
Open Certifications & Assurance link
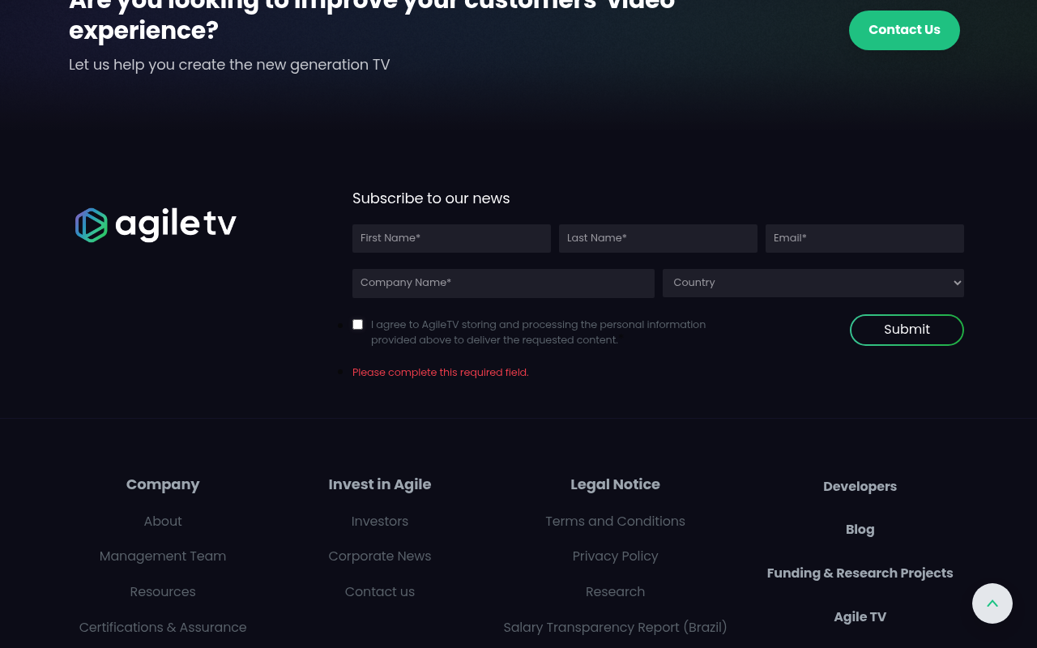(x=163, y=627)
